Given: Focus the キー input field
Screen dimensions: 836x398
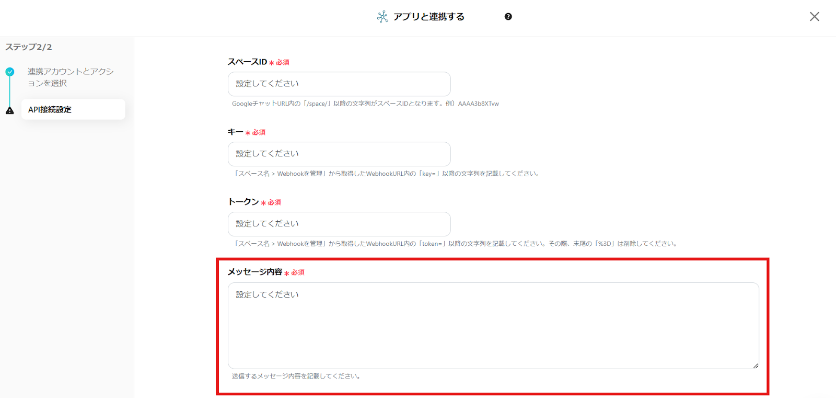Looking at the screenshot, I should pyautogui.click(x=339, y=154).
